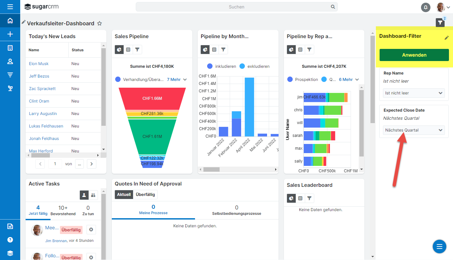Show Sales Leaderboard chart view
Viewport: 453px width, 260px height.
tap(291, 198)
